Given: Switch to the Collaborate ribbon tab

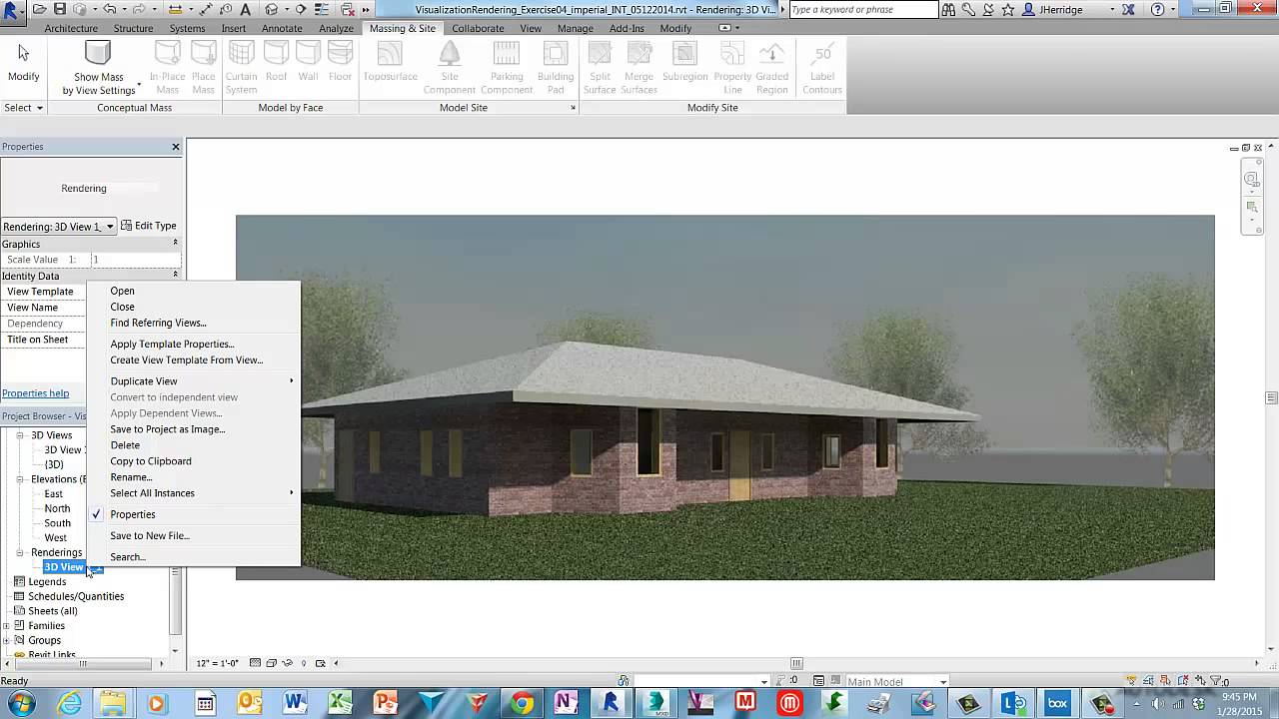Looking at the screenshot, I should coord(478,28).
